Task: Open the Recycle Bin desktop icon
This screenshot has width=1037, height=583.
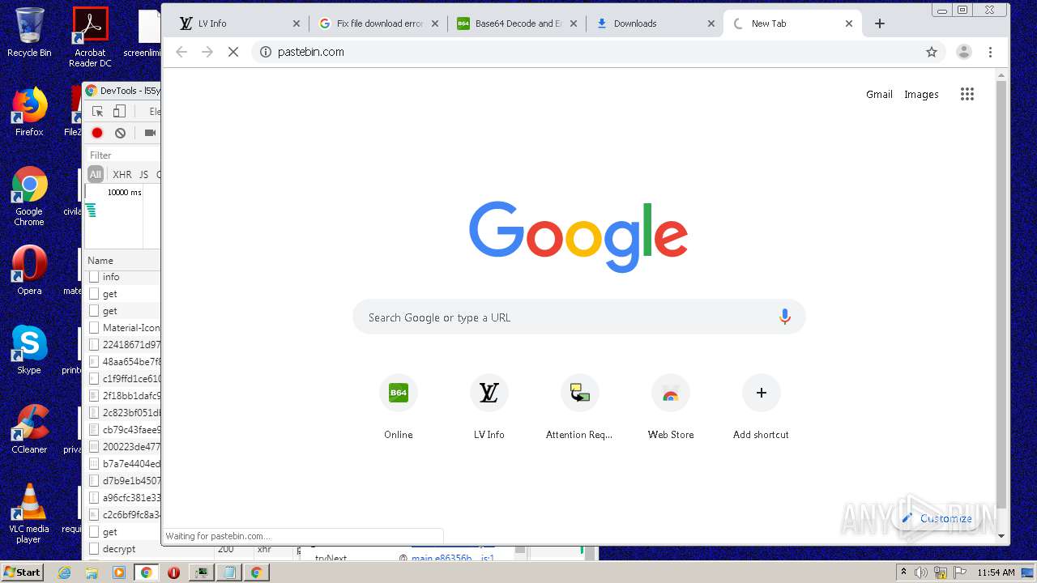Action: point(29,32)
